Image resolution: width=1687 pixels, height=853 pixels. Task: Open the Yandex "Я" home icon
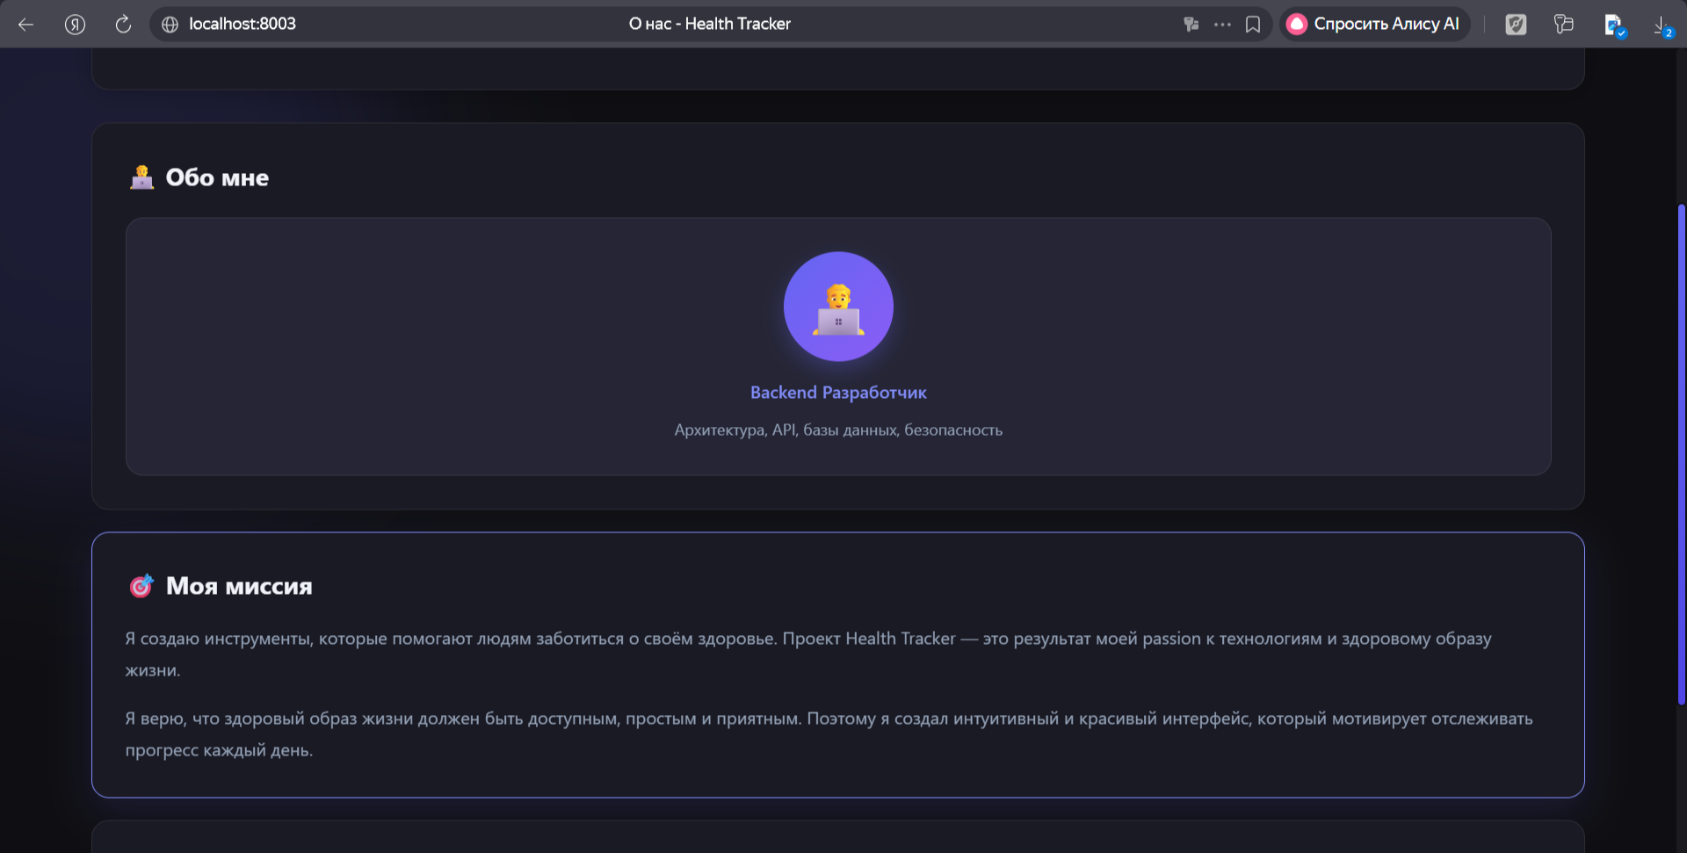(x=76, y=25)
